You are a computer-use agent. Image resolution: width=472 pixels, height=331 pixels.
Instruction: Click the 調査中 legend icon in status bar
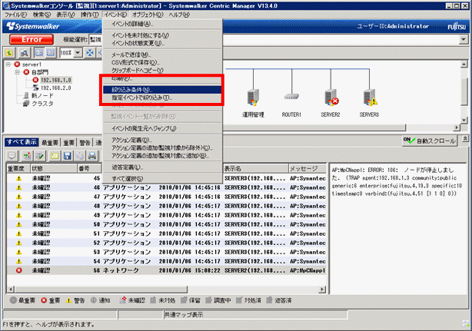click(x=208, y=300)
